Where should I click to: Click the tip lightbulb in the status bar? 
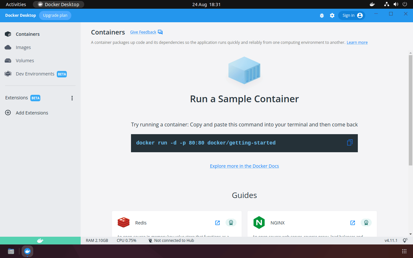pos(405,240)
